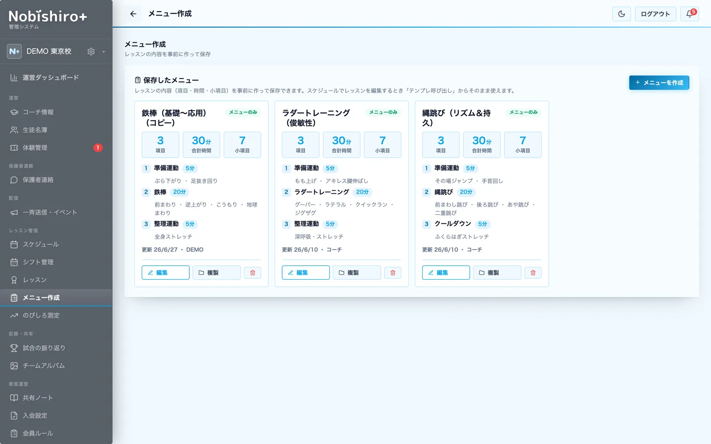Go to 生徒名簿 page

[56, 130]
